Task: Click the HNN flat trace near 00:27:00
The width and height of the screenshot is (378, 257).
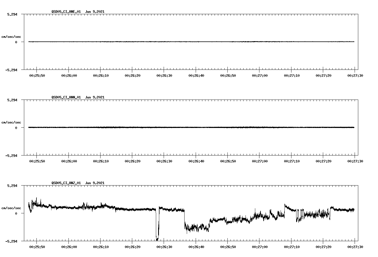Action: (260, 127)
